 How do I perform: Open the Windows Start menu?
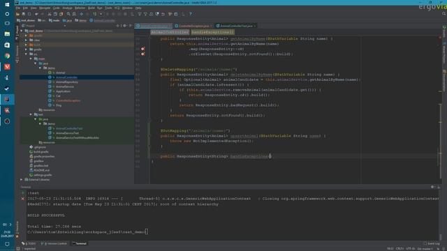pyautogui.click(x=7, y=4)
